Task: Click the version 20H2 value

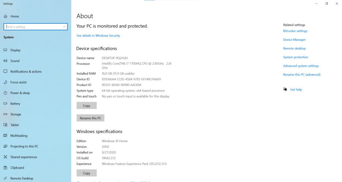Action: pos(105,147)
